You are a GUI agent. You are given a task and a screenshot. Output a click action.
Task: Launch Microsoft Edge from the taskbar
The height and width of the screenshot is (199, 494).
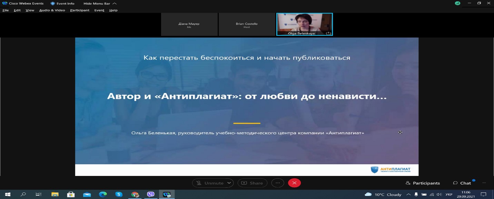tap(103, 195)
